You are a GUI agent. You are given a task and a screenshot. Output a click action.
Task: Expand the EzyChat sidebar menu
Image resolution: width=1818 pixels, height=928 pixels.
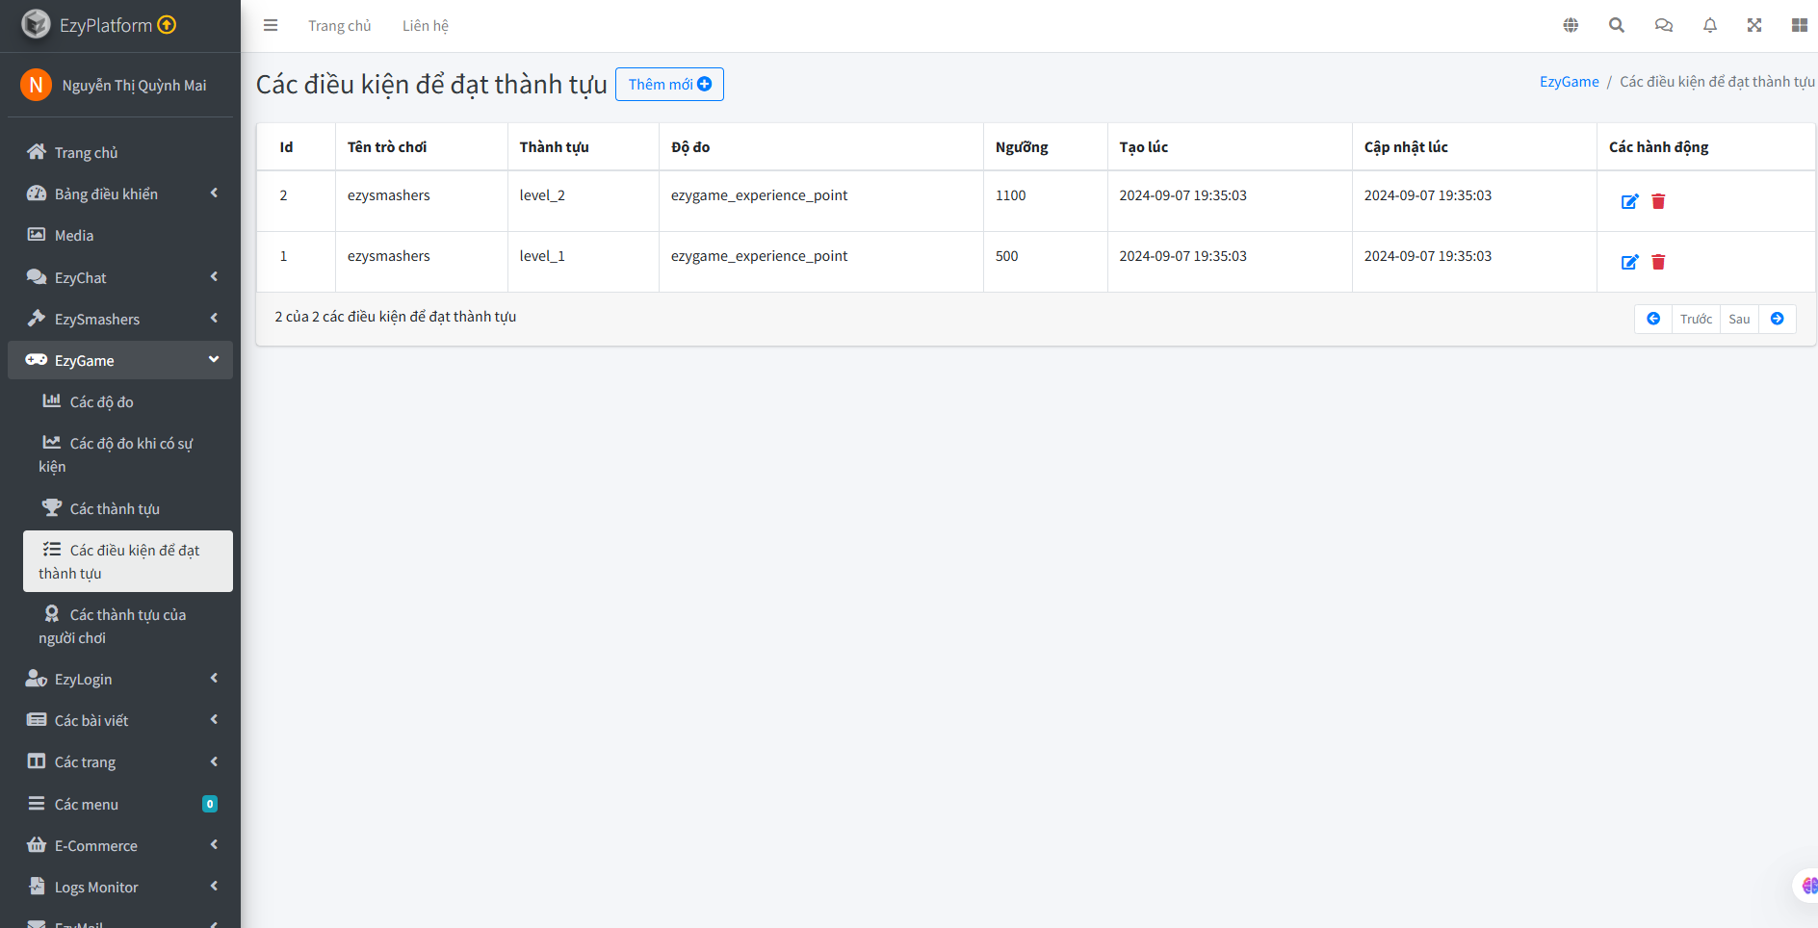(120, 277)
